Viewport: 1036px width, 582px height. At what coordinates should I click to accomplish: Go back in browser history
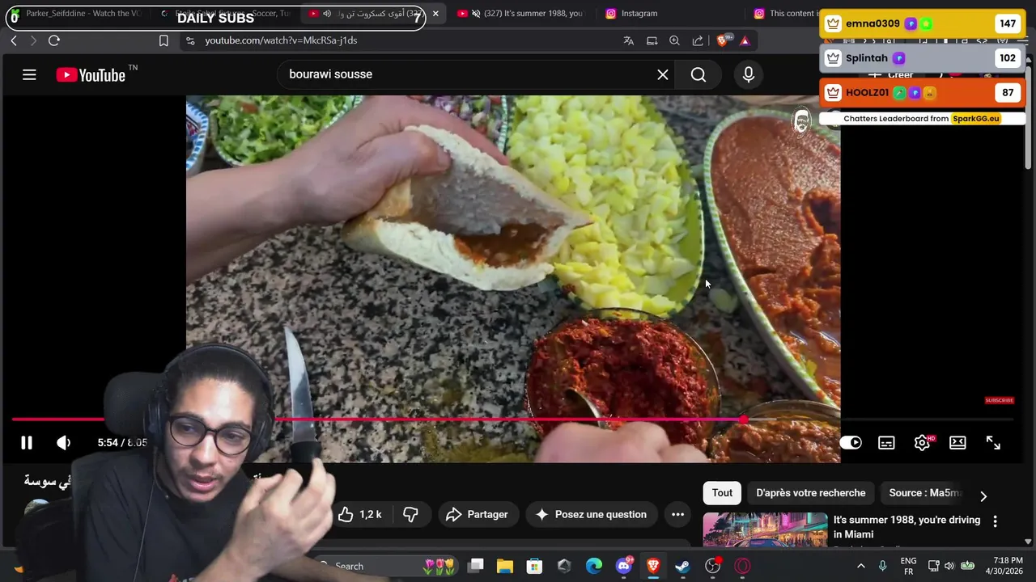click(x=14, y=40)
